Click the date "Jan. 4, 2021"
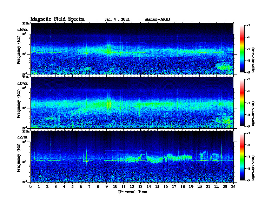The height and width of the screenshot is (214, 278). [117, 20]
